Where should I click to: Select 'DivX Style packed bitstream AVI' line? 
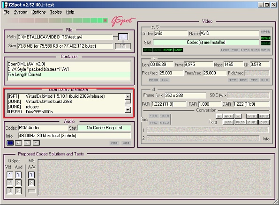click(69, 69)
